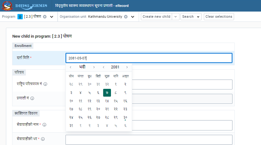Pick day १४ in the calendar
Screen dimensions: 261x145
(x=107, y=101)
